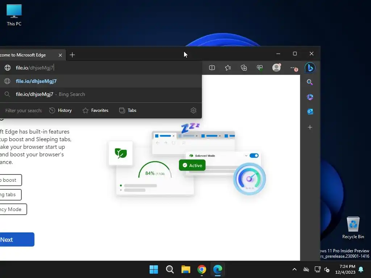The image size is (371, 278).
Task: Filter search by Favorites
Action: coord(96,110)
